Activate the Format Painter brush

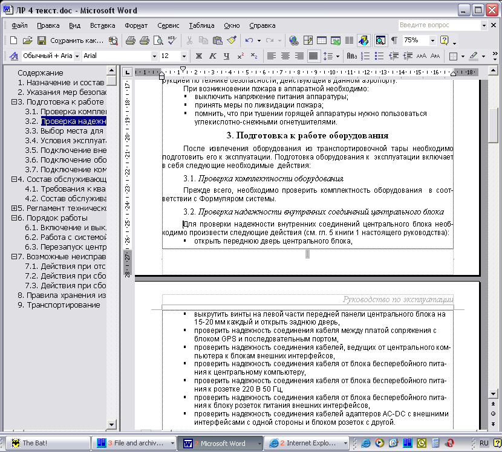[x=232, y=40]
